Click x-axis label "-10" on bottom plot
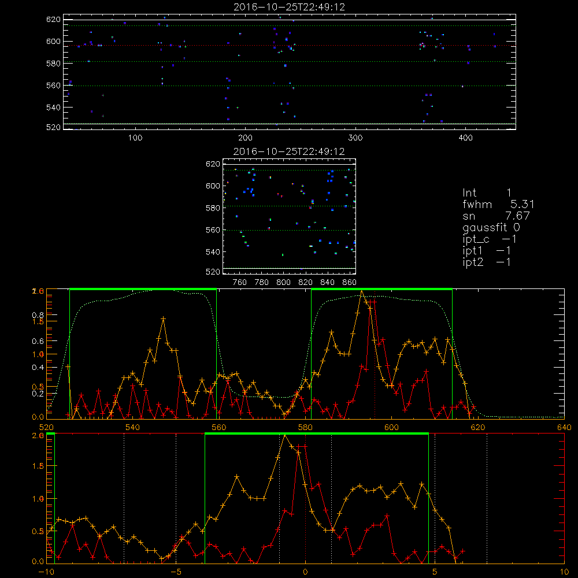 coord(46,572)
